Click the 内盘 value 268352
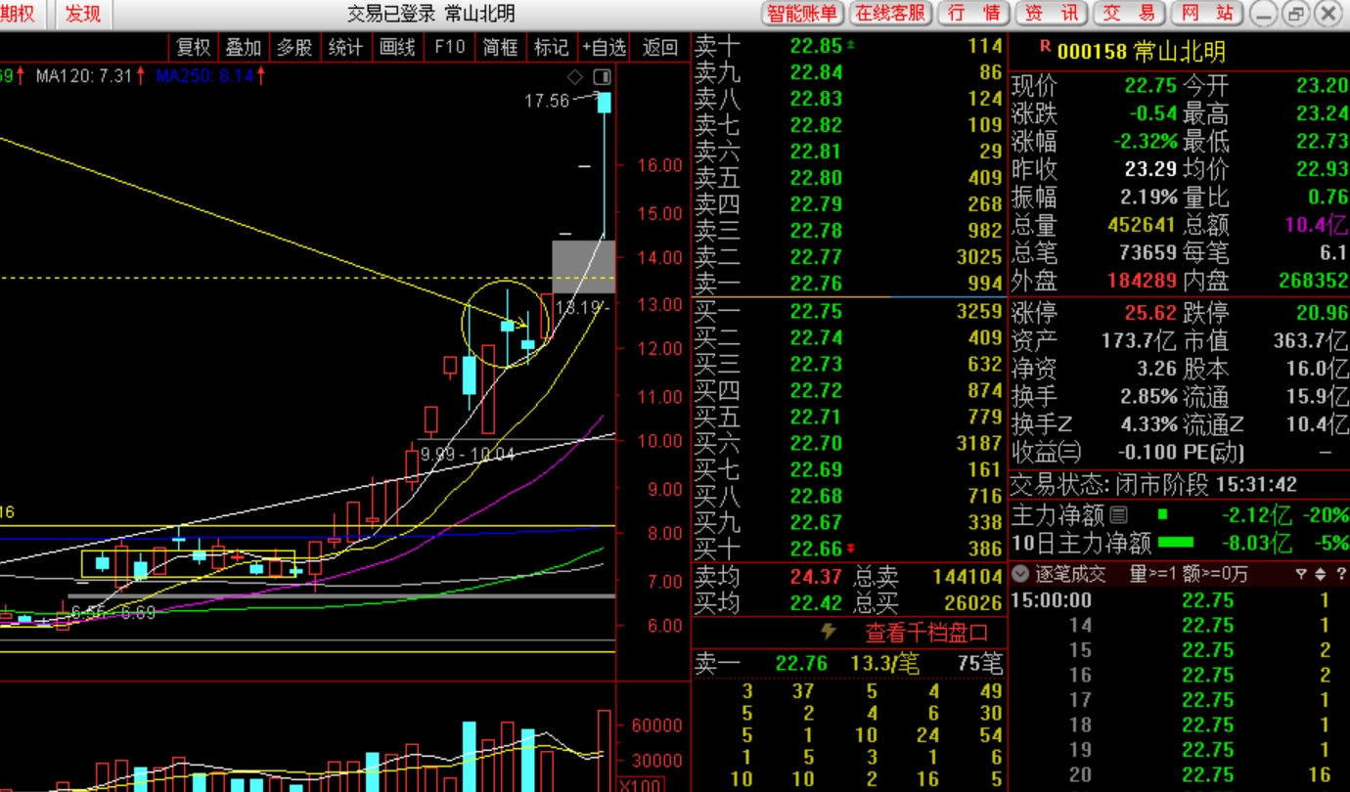Viewport: 1350px width, 792px height. click(1313, 281)
